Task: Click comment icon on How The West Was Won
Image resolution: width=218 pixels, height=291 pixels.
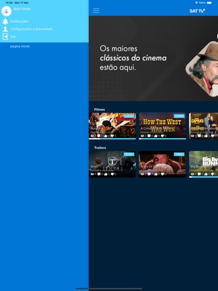Action: (149, 136)
